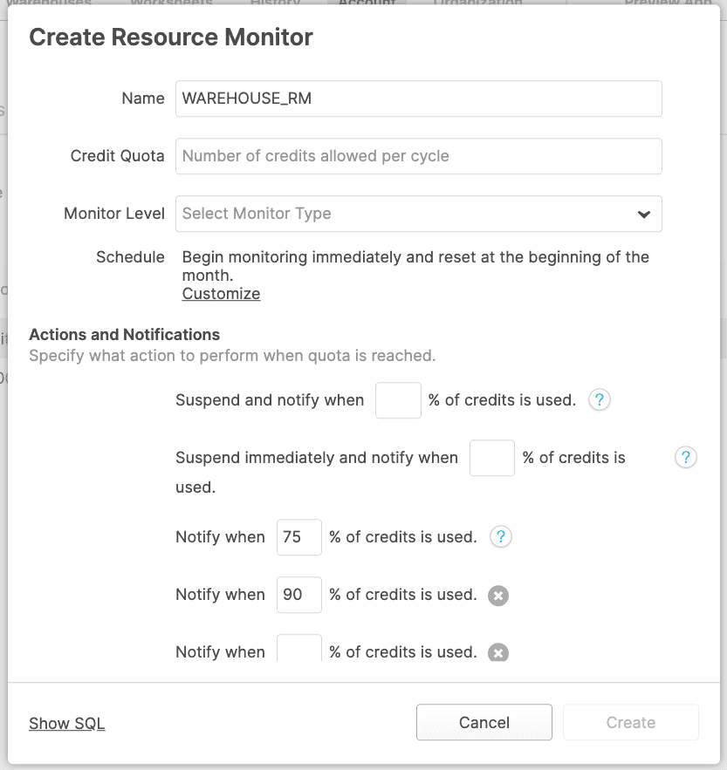
Task: Click the Create button
Action: [x=630, y=722]
